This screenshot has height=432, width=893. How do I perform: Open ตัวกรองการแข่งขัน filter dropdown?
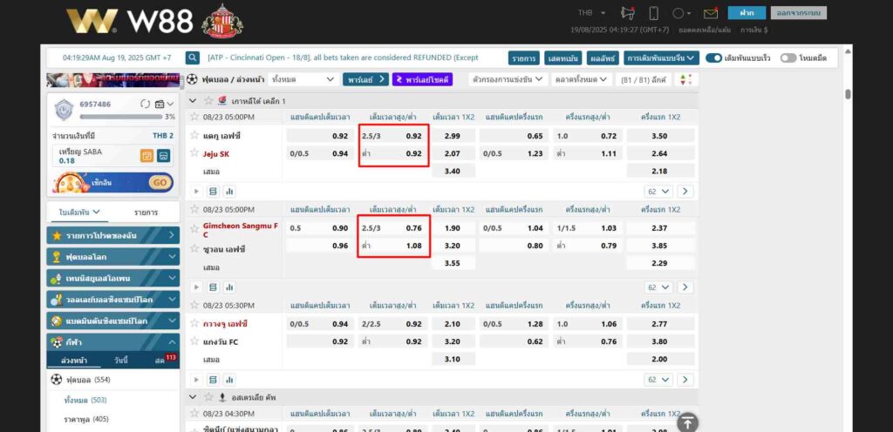(x=508, y=79)
